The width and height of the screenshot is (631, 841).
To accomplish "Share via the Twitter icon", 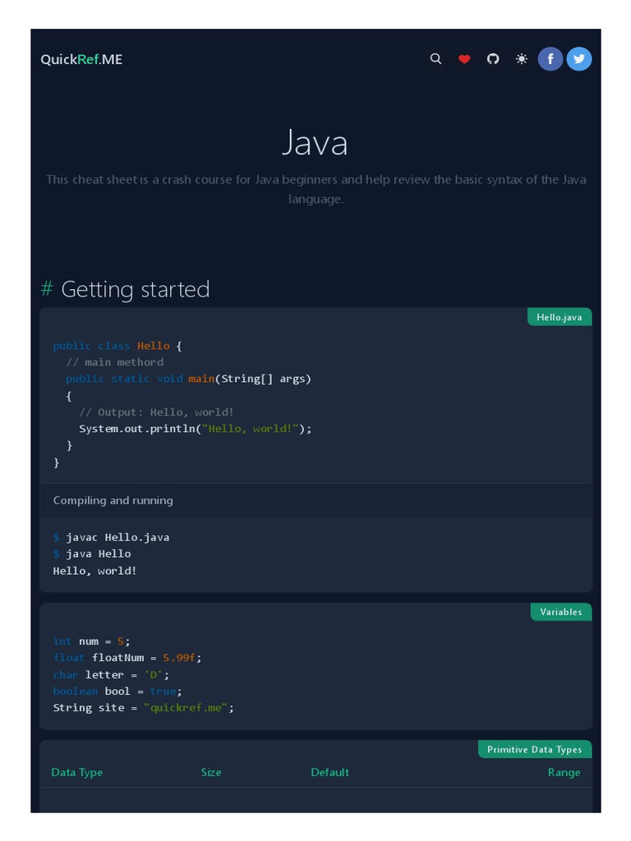I will coord(579,59).
